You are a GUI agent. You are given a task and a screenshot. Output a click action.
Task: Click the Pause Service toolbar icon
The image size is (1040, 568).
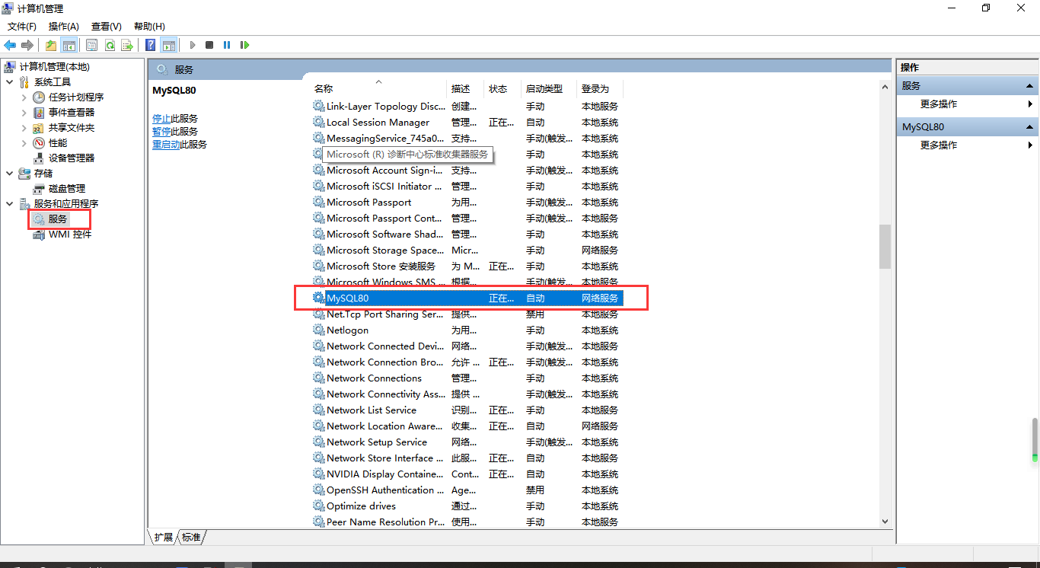click(x=227, y=45)
